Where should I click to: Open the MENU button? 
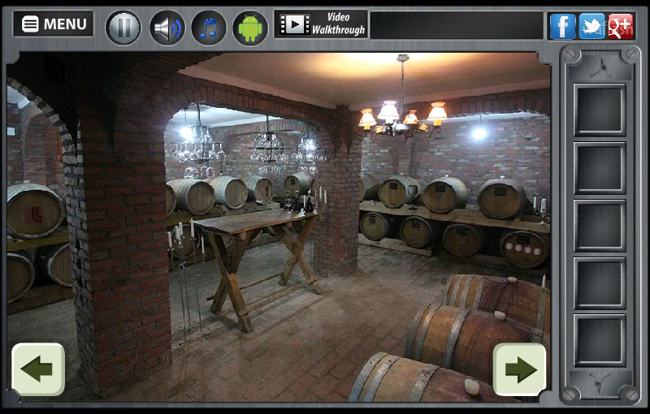point(53,24)
